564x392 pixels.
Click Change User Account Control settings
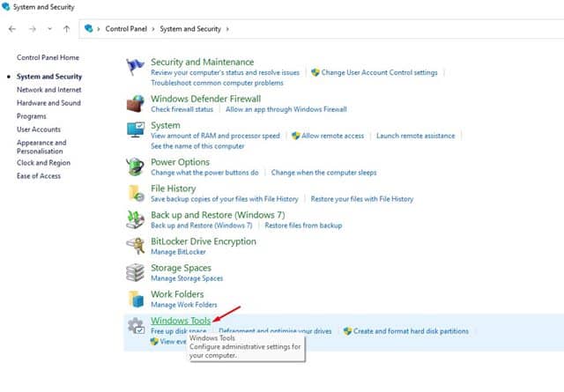(x=379, y=72)
